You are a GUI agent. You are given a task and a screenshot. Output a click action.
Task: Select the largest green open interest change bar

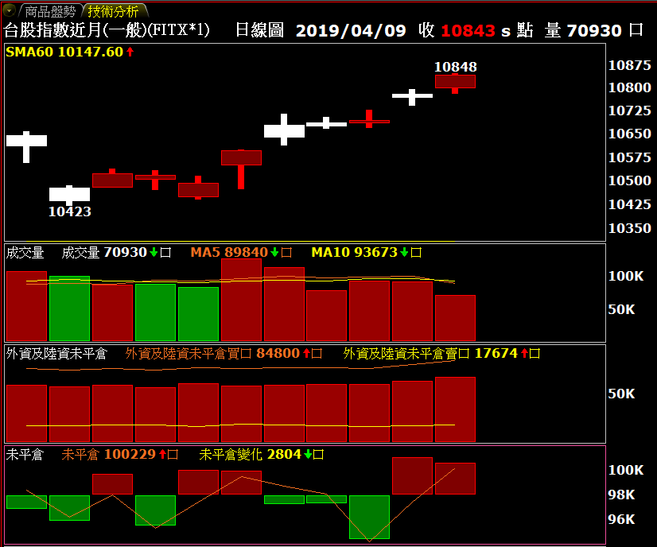coord(369,518)
